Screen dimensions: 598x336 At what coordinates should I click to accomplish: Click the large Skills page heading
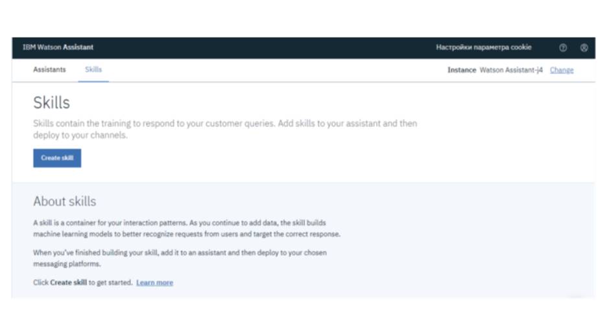coord(51,103)
